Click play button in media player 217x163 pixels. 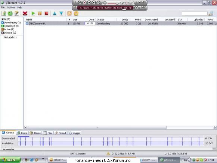84,3
